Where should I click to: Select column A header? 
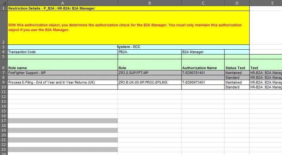(x=63, y=3)
